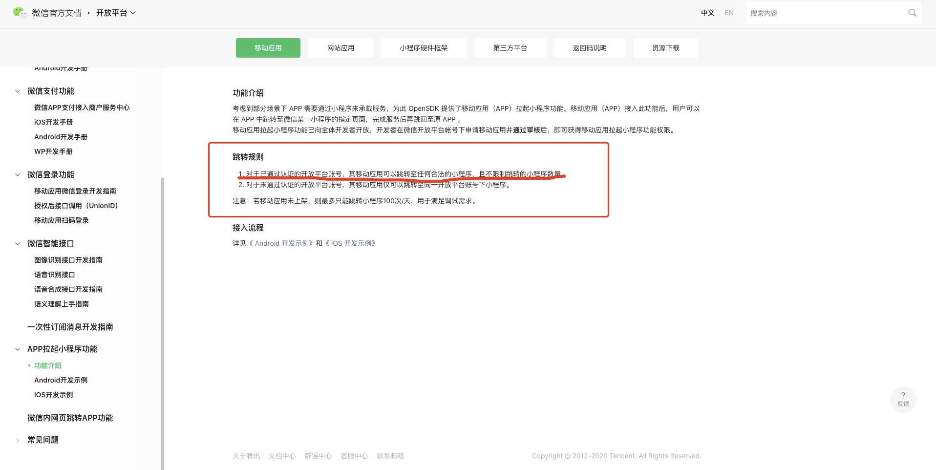Open the 返回码说明 tab
The width and height of the screenshot is (936, 470).
pos(590,48)
